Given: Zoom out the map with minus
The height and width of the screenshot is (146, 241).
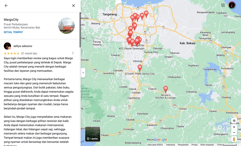Looking at the screenshot, I should [x=234, y=133].
